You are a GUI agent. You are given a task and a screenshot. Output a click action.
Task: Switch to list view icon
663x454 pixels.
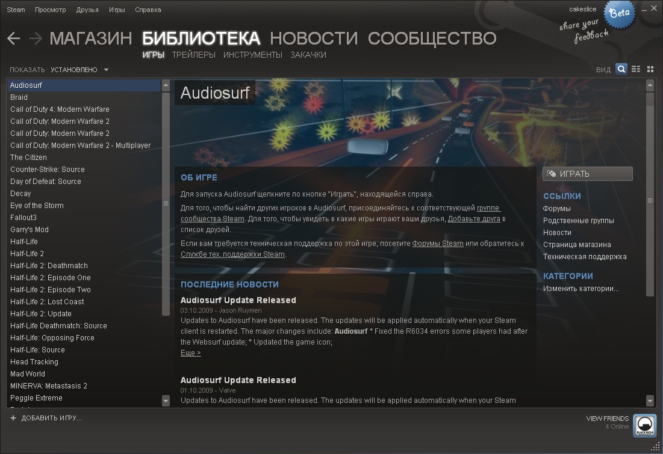[635, 69]
